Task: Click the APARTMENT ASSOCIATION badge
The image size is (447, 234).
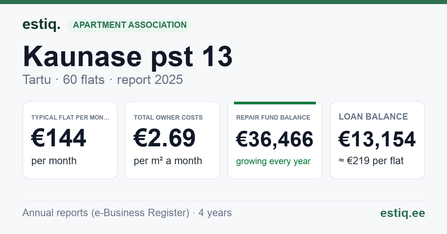Action: tap(130, 25)
